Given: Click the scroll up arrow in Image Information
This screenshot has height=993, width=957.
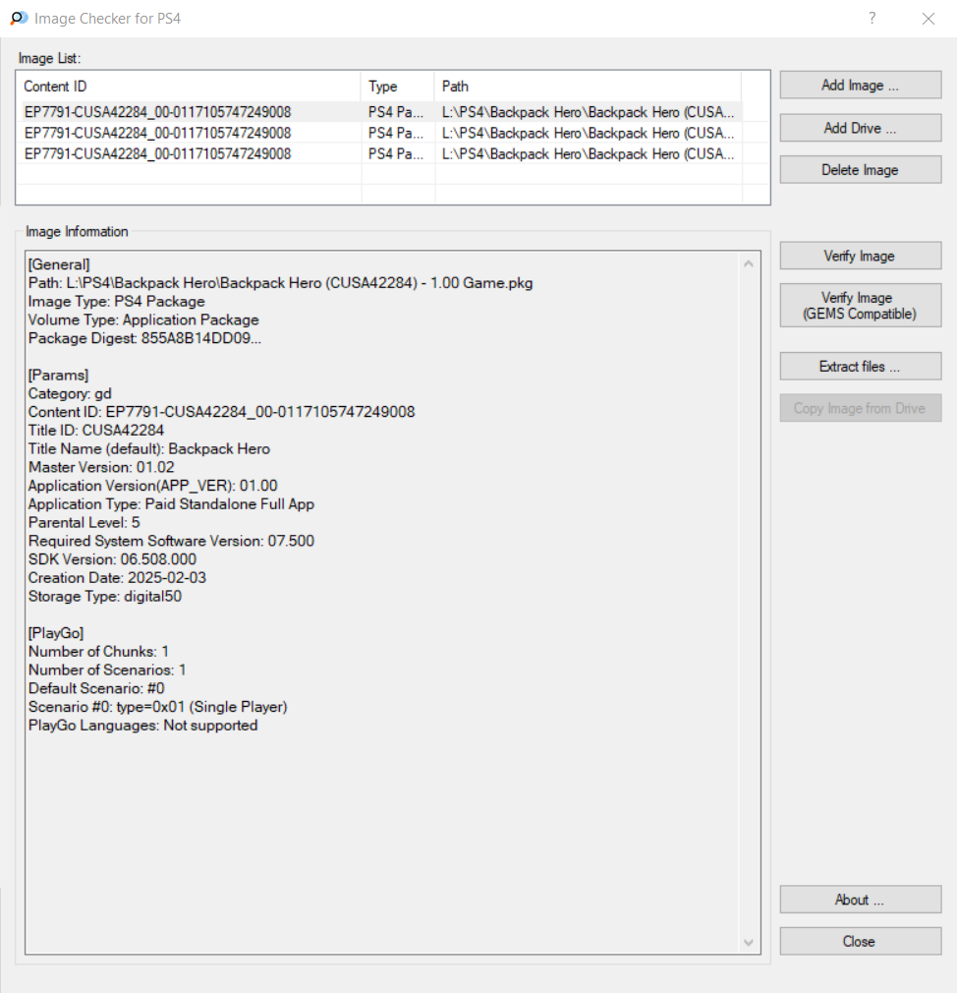Looking at the screenshot, I should [749, 263].
